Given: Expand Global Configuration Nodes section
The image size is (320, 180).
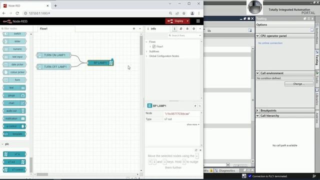Looking at the screenshot, I should pos(146,56).
